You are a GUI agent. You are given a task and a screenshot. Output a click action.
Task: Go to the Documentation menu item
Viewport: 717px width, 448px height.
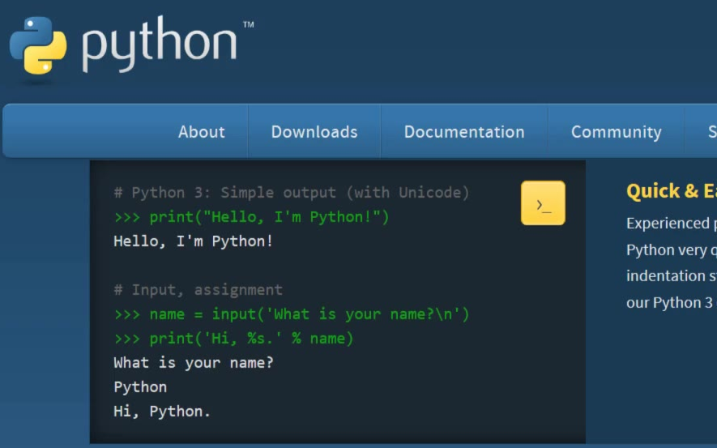[464, 131]
